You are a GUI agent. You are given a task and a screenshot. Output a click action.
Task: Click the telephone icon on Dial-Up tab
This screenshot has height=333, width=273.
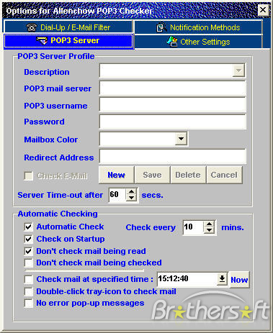coord(32,27)
